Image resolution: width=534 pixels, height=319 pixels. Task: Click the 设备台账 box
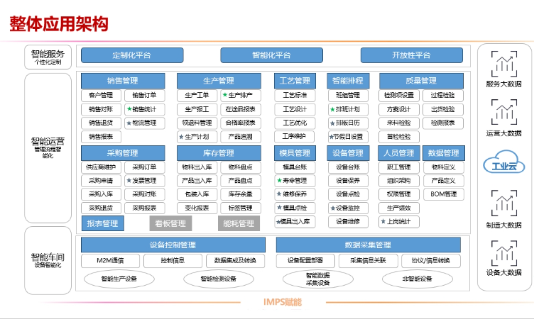pyautogui.click(x=348, y=167)
